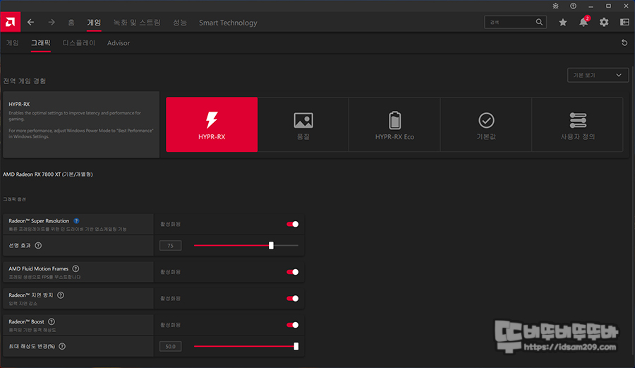635x368 pixels.
Task: Click the search magnifier icon
Action: tap(539, 23)
